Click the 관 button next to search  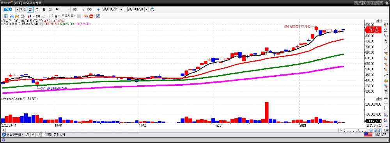25,9
